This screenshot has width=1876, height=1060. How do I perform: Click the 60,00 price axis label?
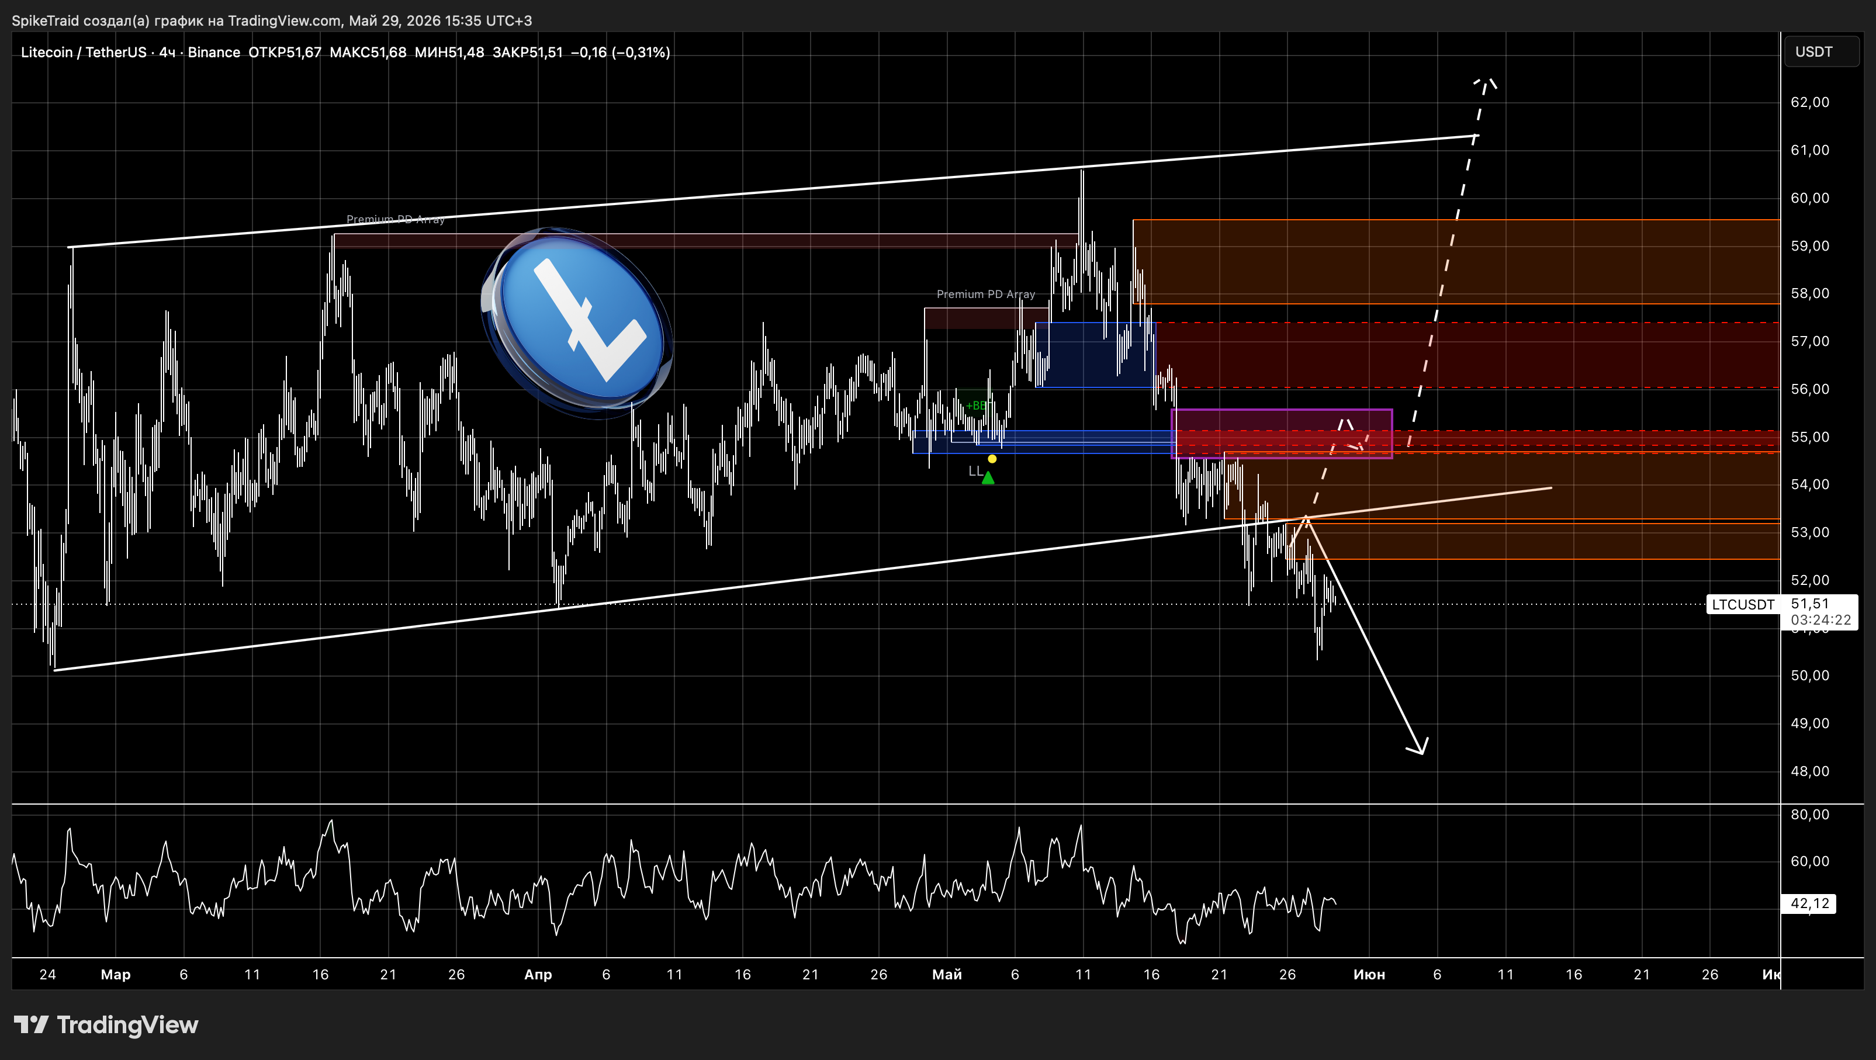click(x=1810, y=198)
